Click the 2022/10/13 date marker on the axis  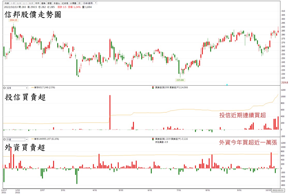click(x=278, y=190)
